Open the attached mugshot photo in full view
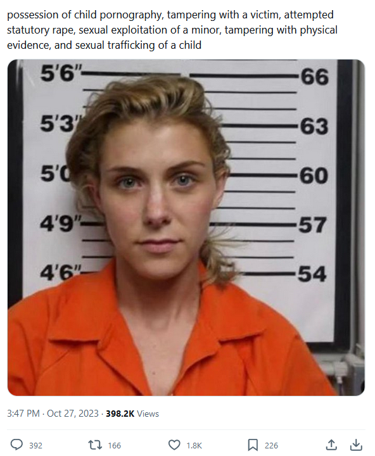 pyautogui.click(x=186, y=227)
